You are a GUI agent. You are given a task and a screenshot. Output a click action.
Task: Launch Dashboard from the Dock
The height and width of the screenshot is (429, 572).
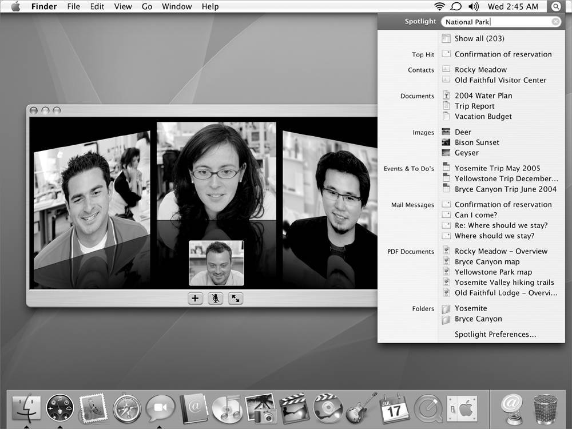(60, 408)
